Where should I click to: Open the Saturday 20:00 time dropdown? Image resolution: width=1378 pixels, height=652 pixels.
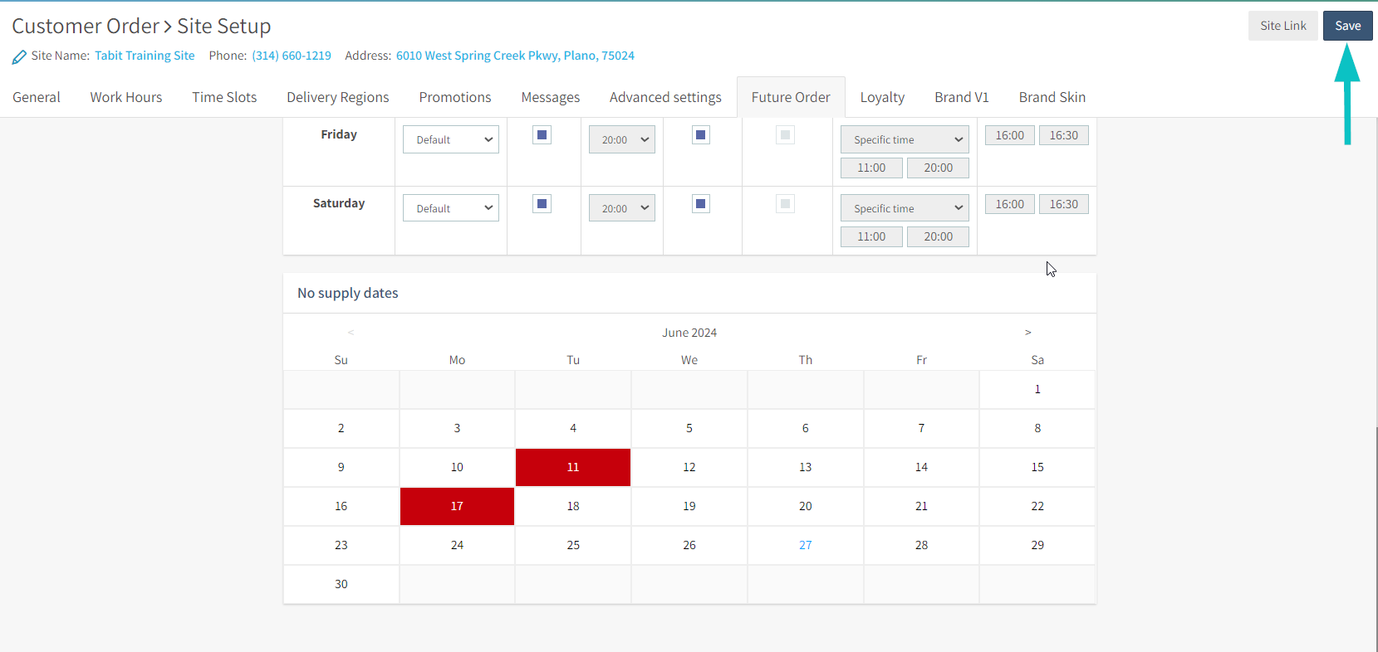[x=622, y=208]
